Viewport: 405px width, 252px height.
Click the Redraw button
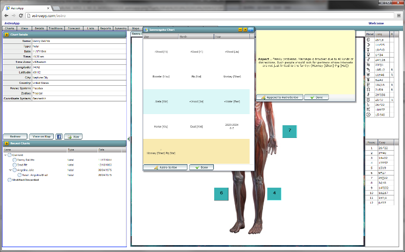(x=15, y=137)
